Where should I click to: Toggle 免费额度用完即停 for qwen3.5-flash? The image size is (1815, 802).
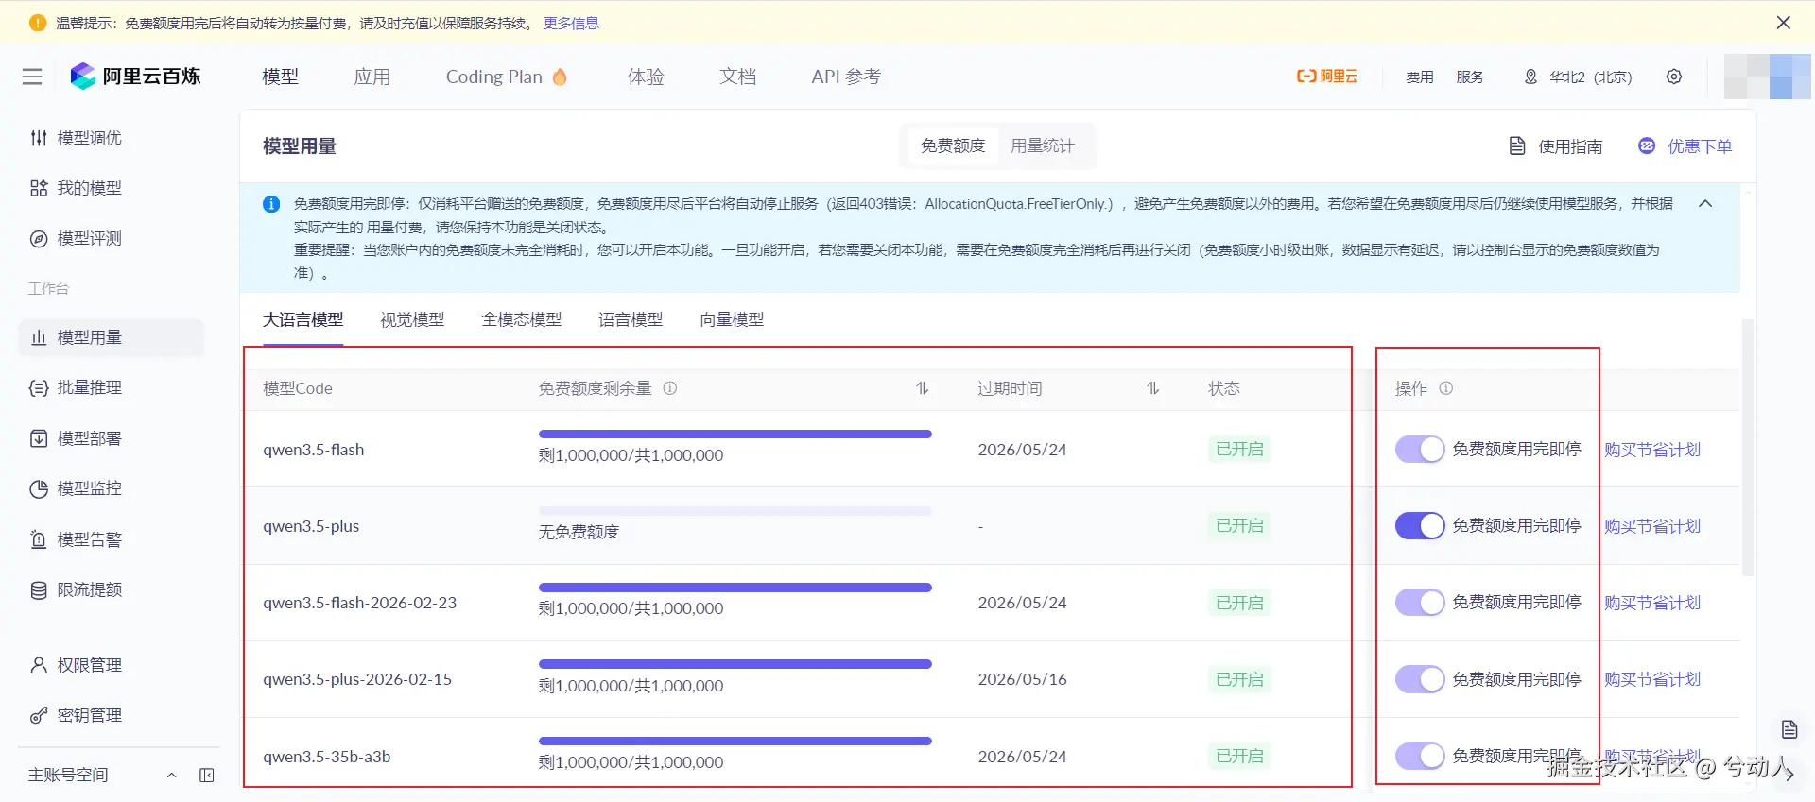pos(1420,449)
